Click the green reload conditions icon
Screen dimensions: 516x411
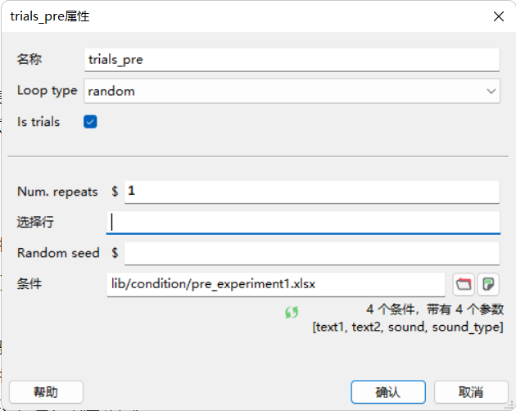(292, 312)
